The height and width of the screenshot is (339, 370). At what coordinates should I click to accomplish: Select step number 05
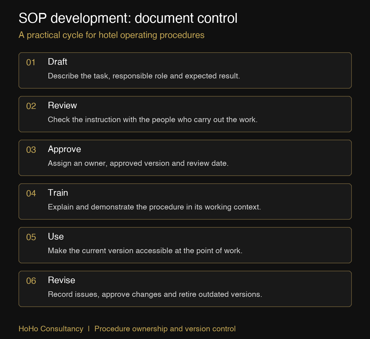coord(31,237)
